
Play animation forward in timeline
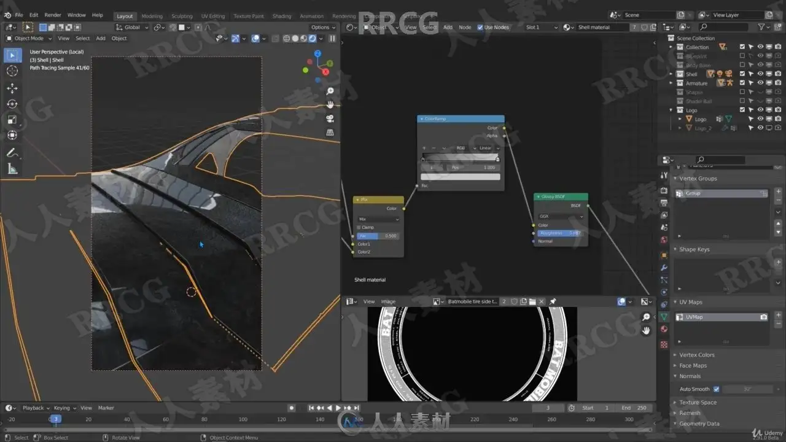tap(338, 408)
